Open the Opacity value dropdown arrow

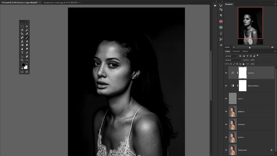(x=257, y=60)
